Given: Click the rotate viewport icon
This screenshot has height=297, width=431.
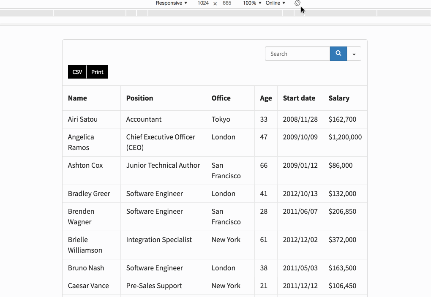Looking at the screenshot, I should [x=297, y=3].
